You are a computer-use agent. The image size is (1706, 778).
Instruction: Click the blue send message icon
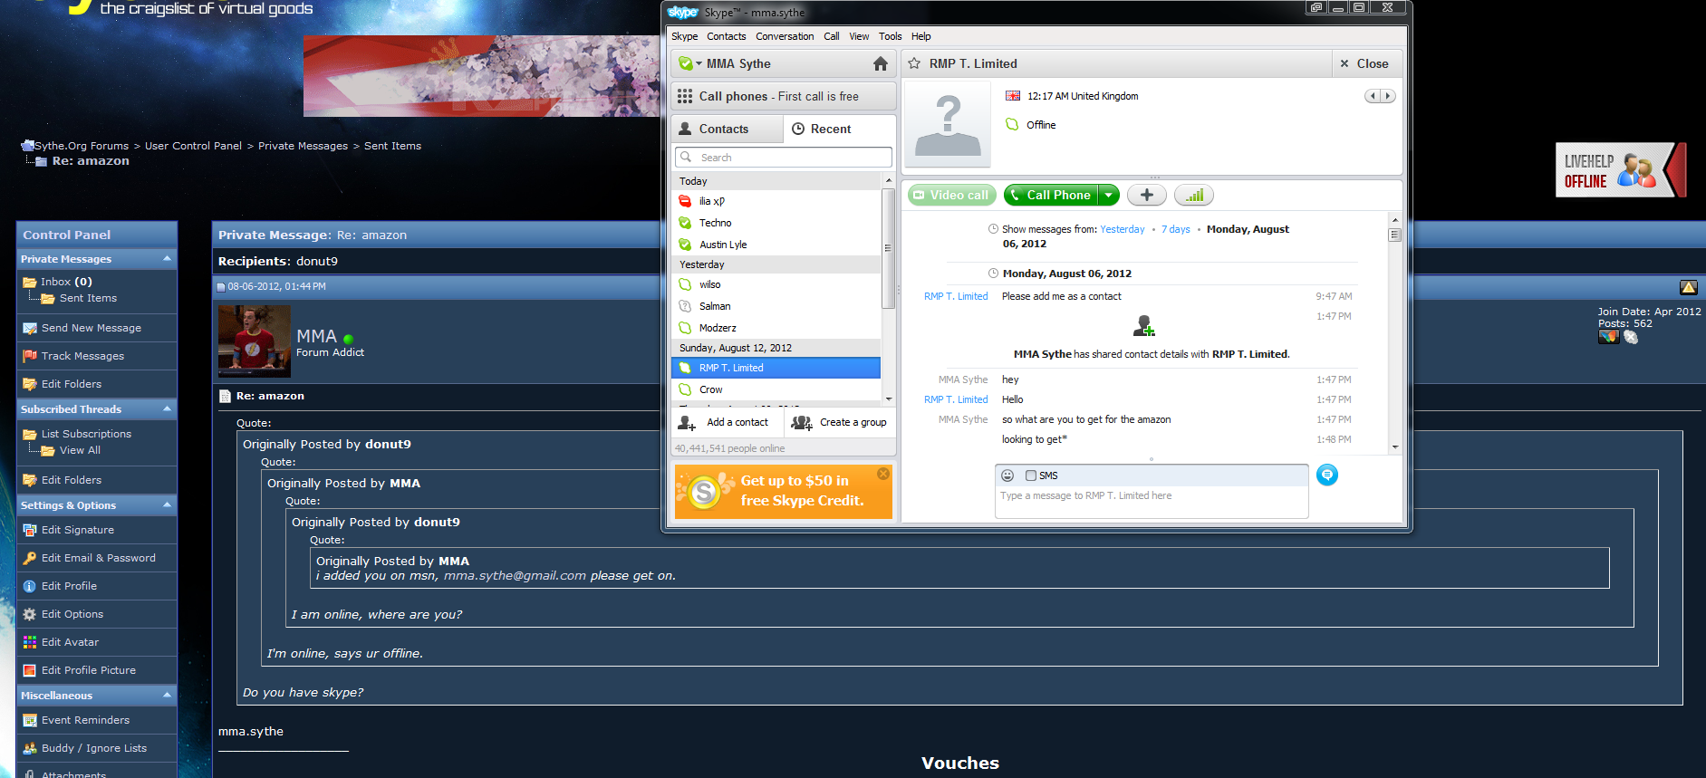(1326, 475)
